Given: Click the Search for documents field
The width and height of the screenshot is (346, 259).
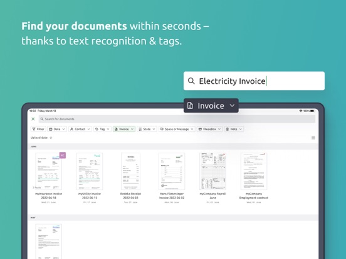Looking at the screenshot, I should (177, 119).
